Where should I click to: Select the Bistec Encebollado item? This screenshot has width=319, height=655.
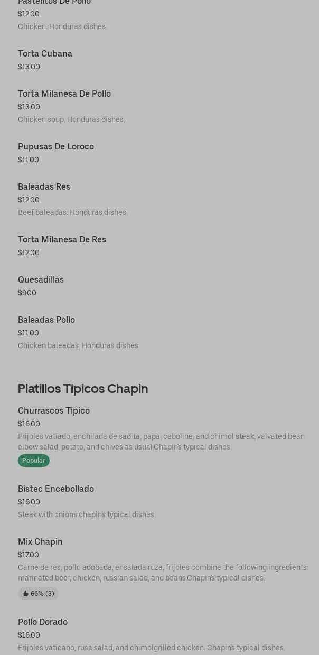56,489
